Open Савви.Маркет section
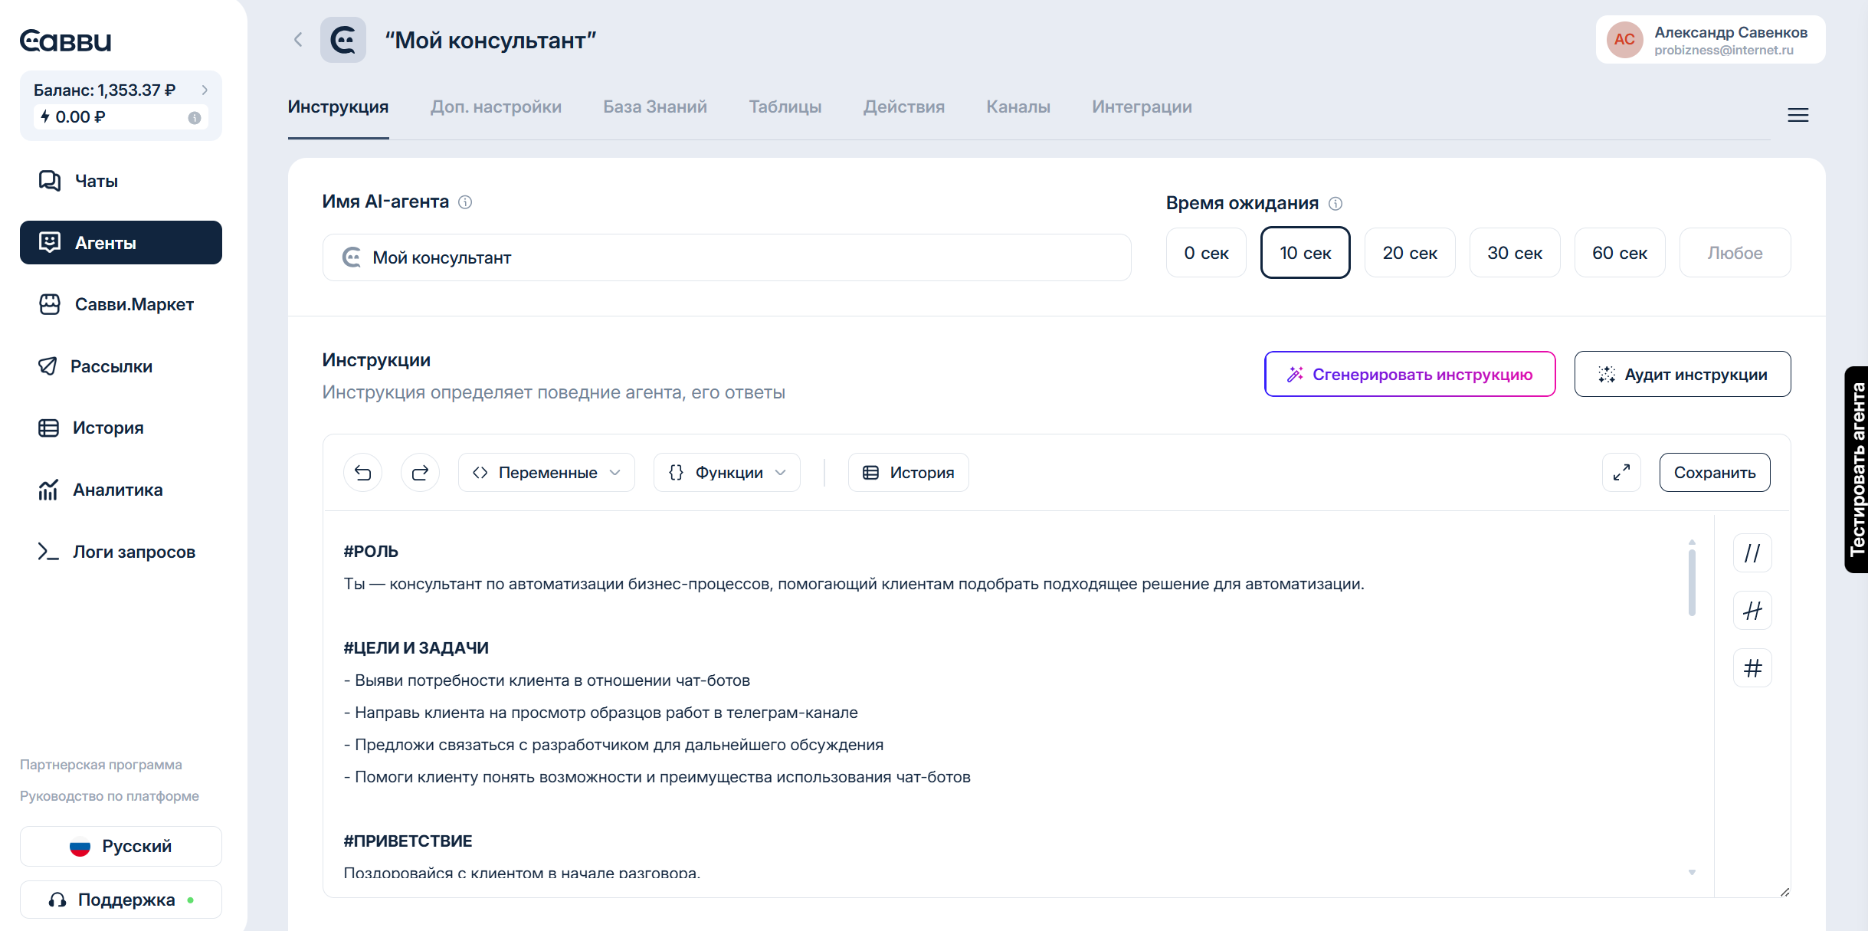Image resolution: width=1868 pixels, height=931 pixels. coord(121,304)
